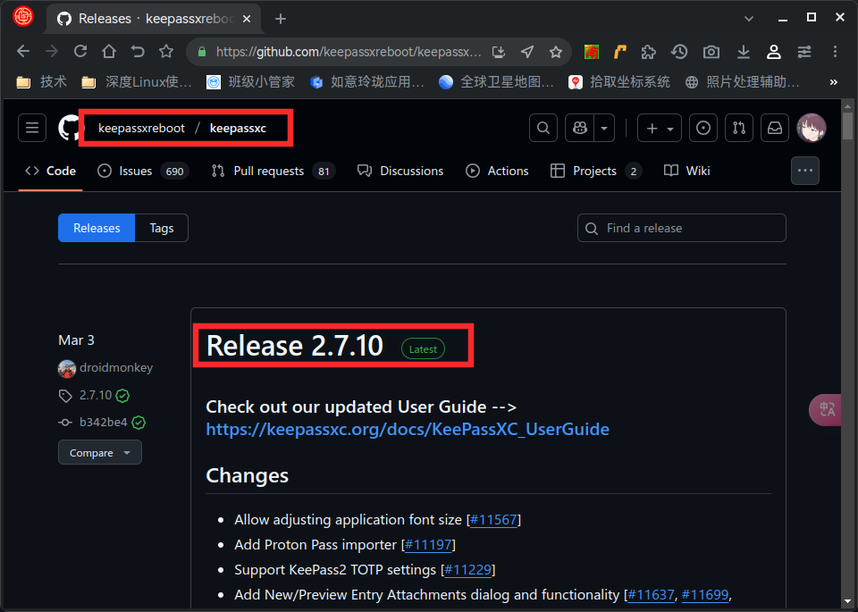Go to the Actions tab
The image size is (858, 612).
pos(498,172)
